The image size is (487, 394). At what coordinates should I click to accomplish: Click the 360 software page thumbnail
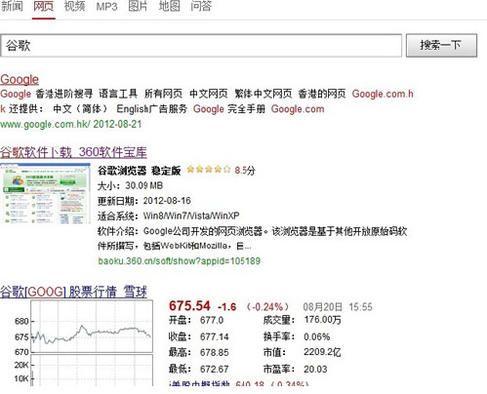[x=45, y=193]
